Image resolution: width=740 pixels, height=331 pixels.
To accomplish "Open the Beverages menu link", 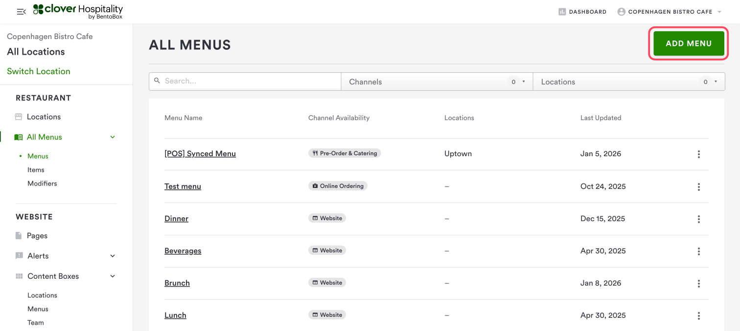I will 183,251.
